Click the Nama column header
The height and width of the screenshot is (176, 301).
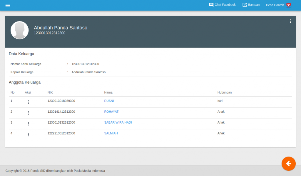point(108,92)
